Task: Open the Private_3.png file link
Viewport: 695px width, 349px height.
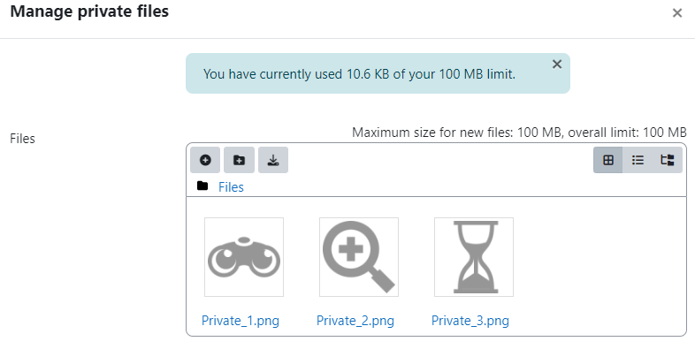Action: point(470,320)
